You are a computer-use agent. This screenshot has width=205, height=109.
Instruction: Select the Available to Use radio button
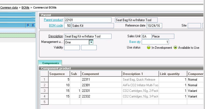click(x=175, y=47)
